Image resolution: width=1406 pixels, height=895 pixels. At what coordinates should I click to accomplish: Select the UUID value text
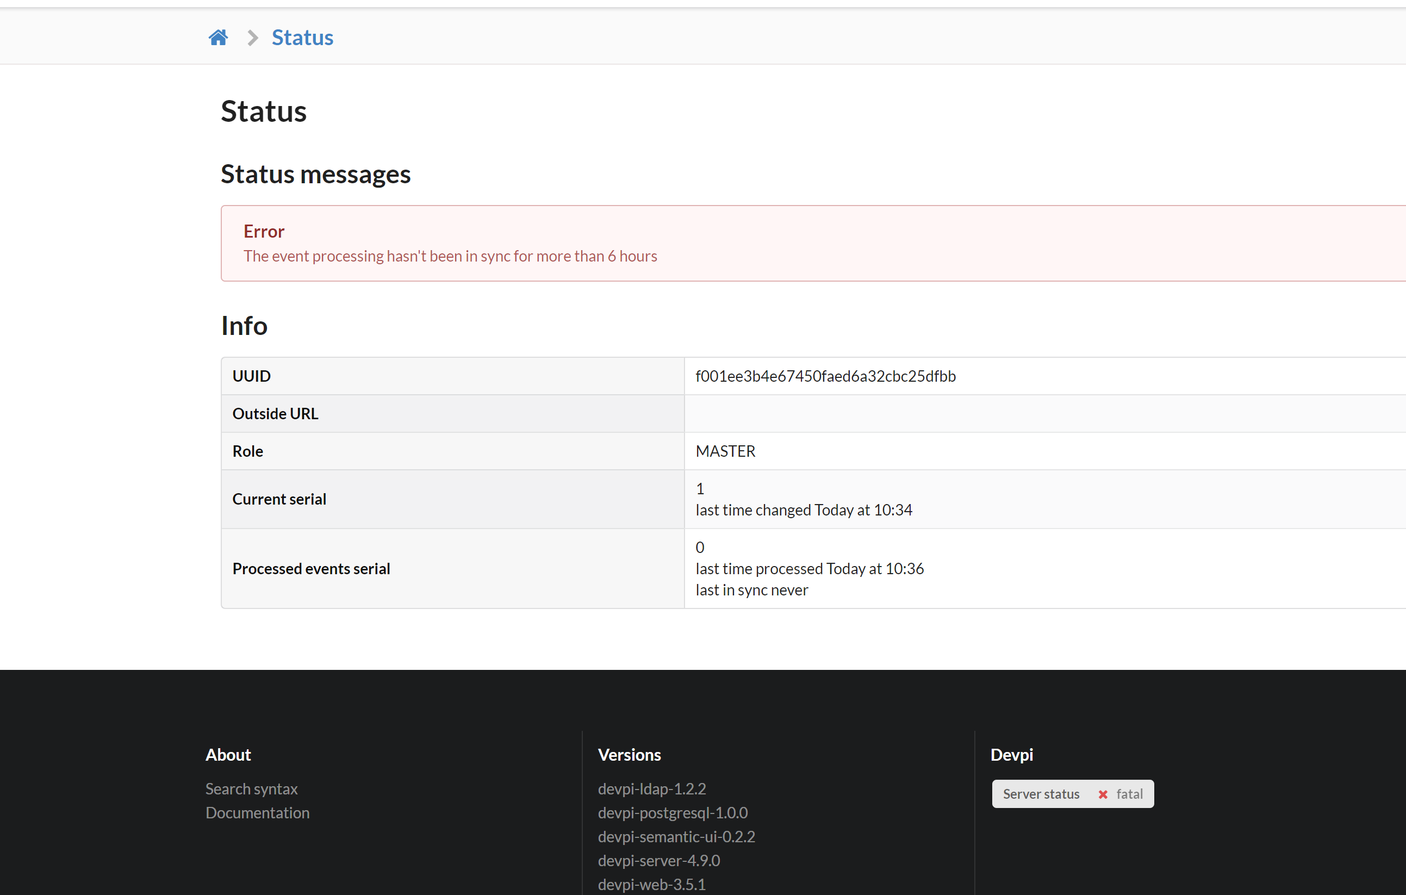826,376
